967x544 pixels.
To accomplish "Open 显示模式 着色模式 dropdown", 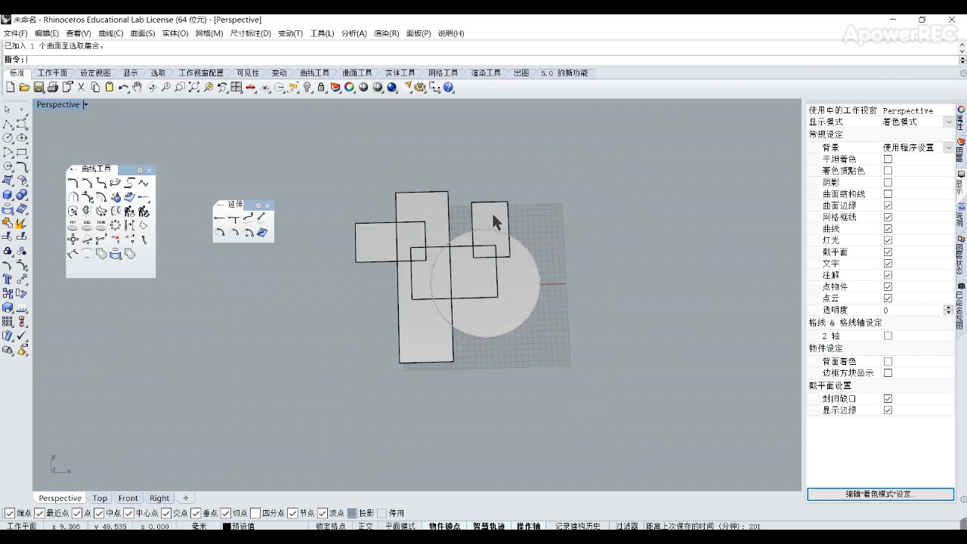I will 949,122.
